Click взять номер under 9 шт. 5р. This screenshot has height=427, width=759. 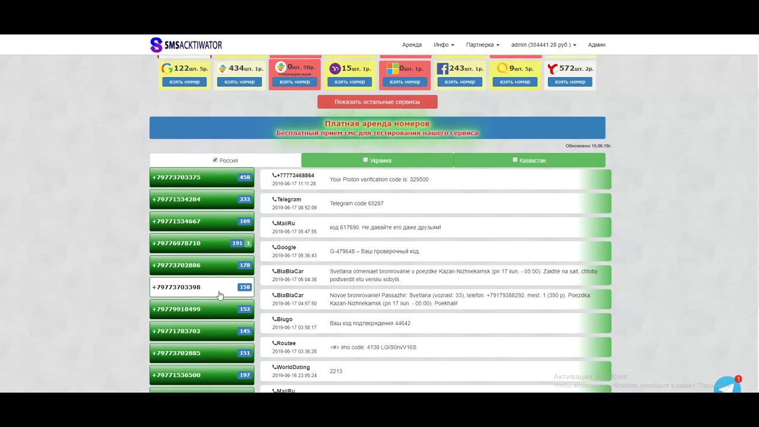pyautogui.click(x=515, y=82)
